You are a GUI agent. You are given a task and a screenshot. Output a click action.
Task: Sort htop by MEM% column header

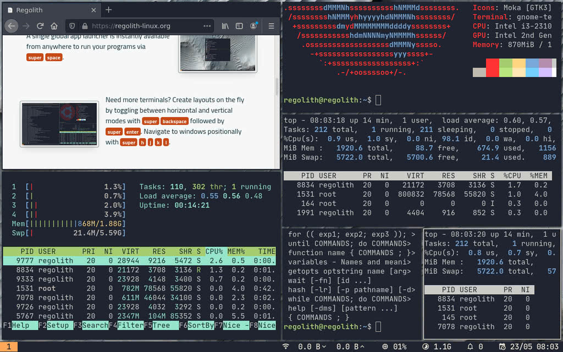click(236, 251)
